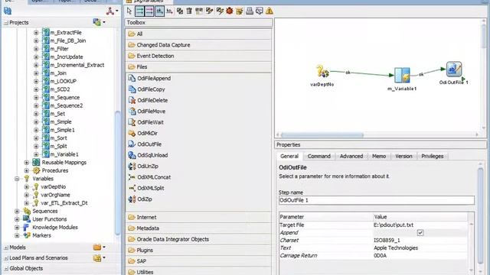
Task: Click the printer icon in the package toolbar
Action: (x=249, y=11)
